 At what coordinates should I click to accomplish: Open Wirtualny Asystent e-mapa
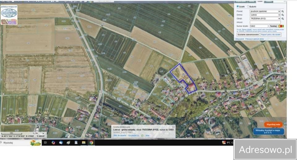click(269, 131)
